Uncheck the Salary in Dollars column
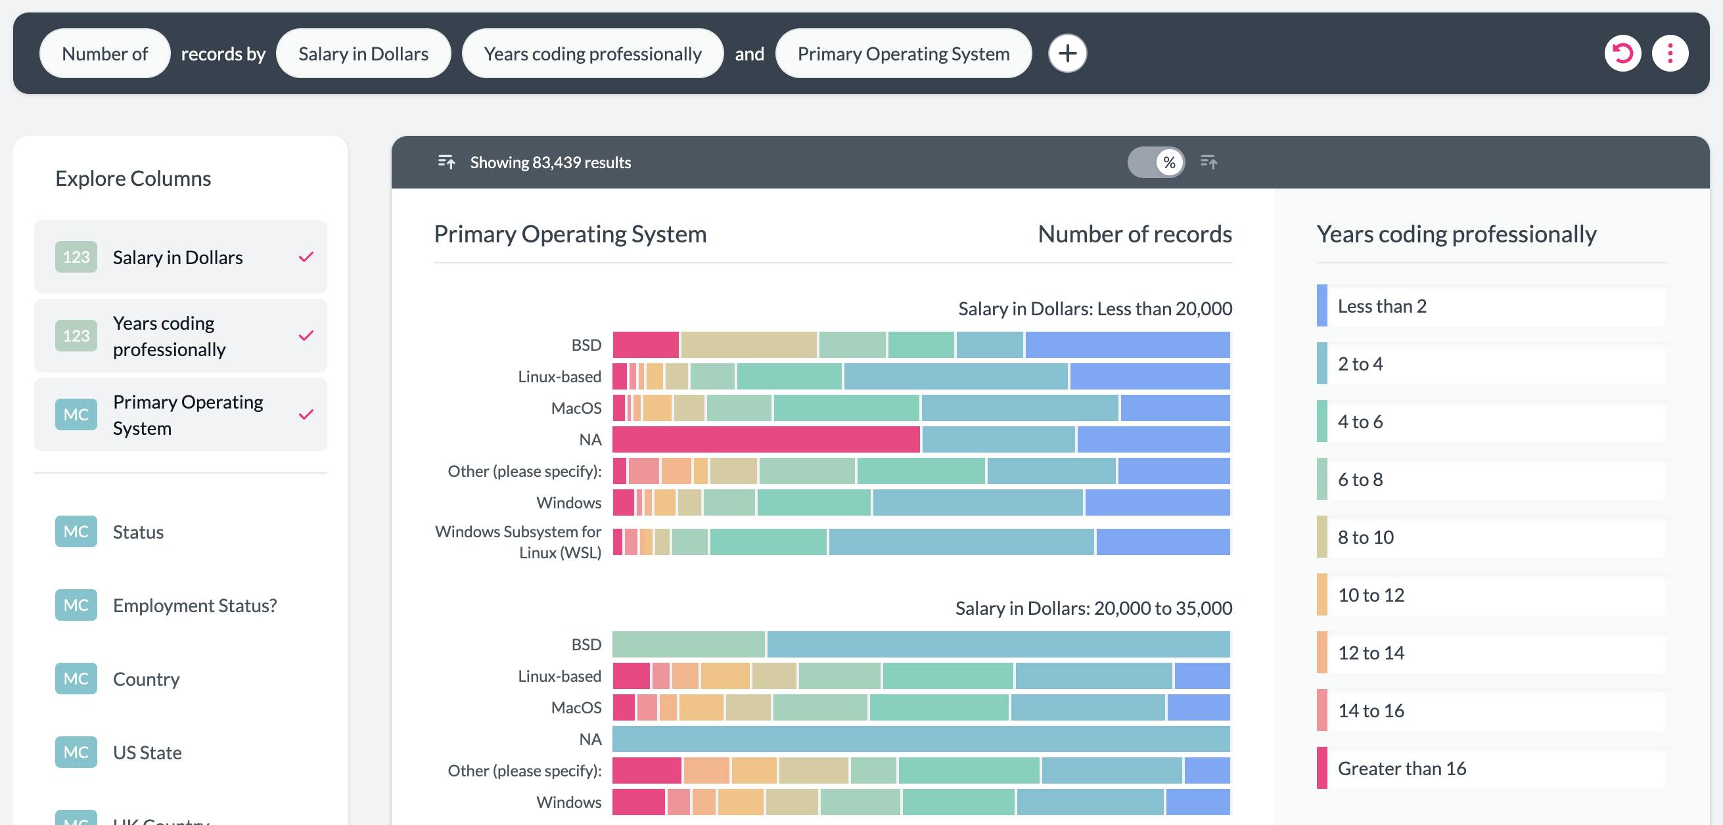The image size is (1723, 825). point(306,257)
